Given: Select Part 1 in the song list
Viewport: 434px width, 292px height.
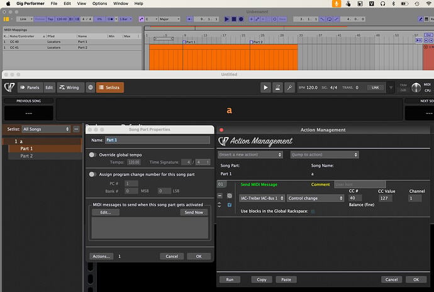Looking at the screenshot, I should 45,149.
